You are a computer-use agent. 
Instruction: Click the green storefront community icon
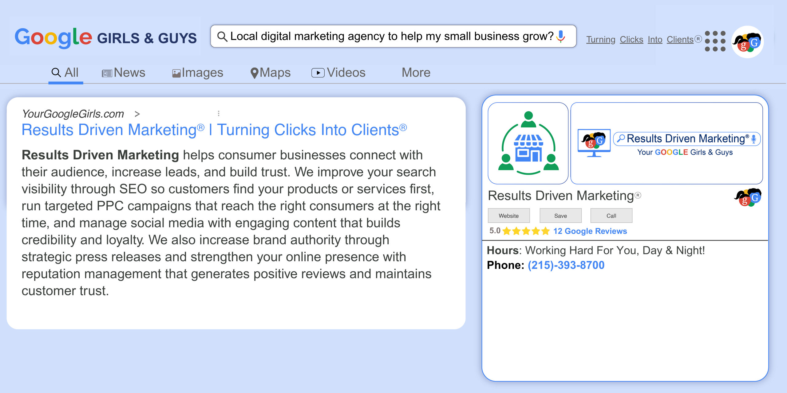pos(528,143)
